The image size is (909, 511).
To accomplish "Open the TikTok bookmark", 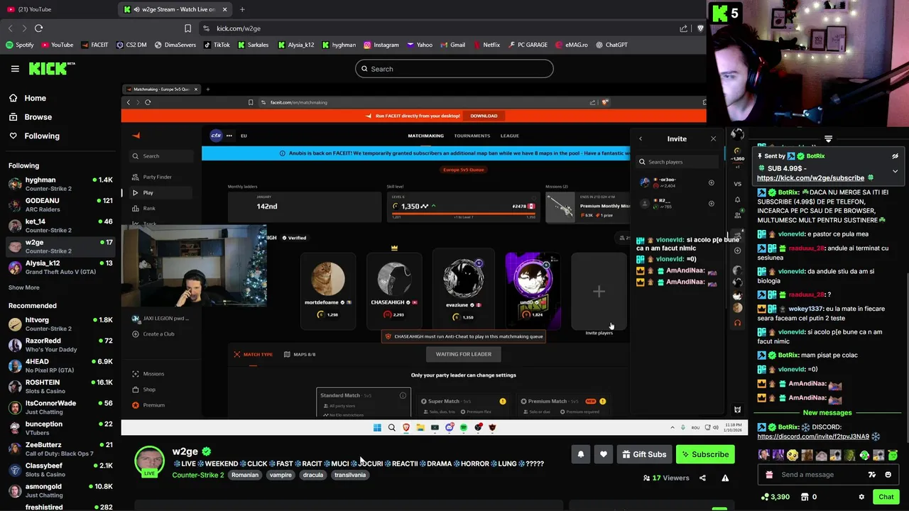I will point(217,45).
